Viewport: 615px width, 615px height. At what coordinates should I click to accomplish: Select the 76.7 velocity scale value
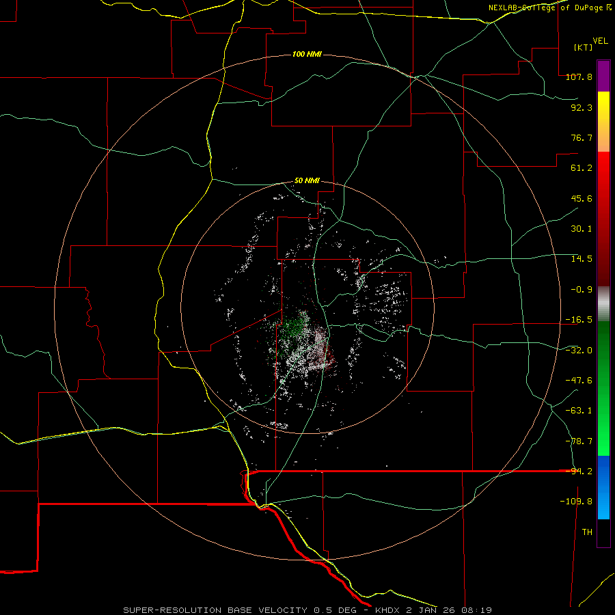pyautogui.click(x=582, y=137)
